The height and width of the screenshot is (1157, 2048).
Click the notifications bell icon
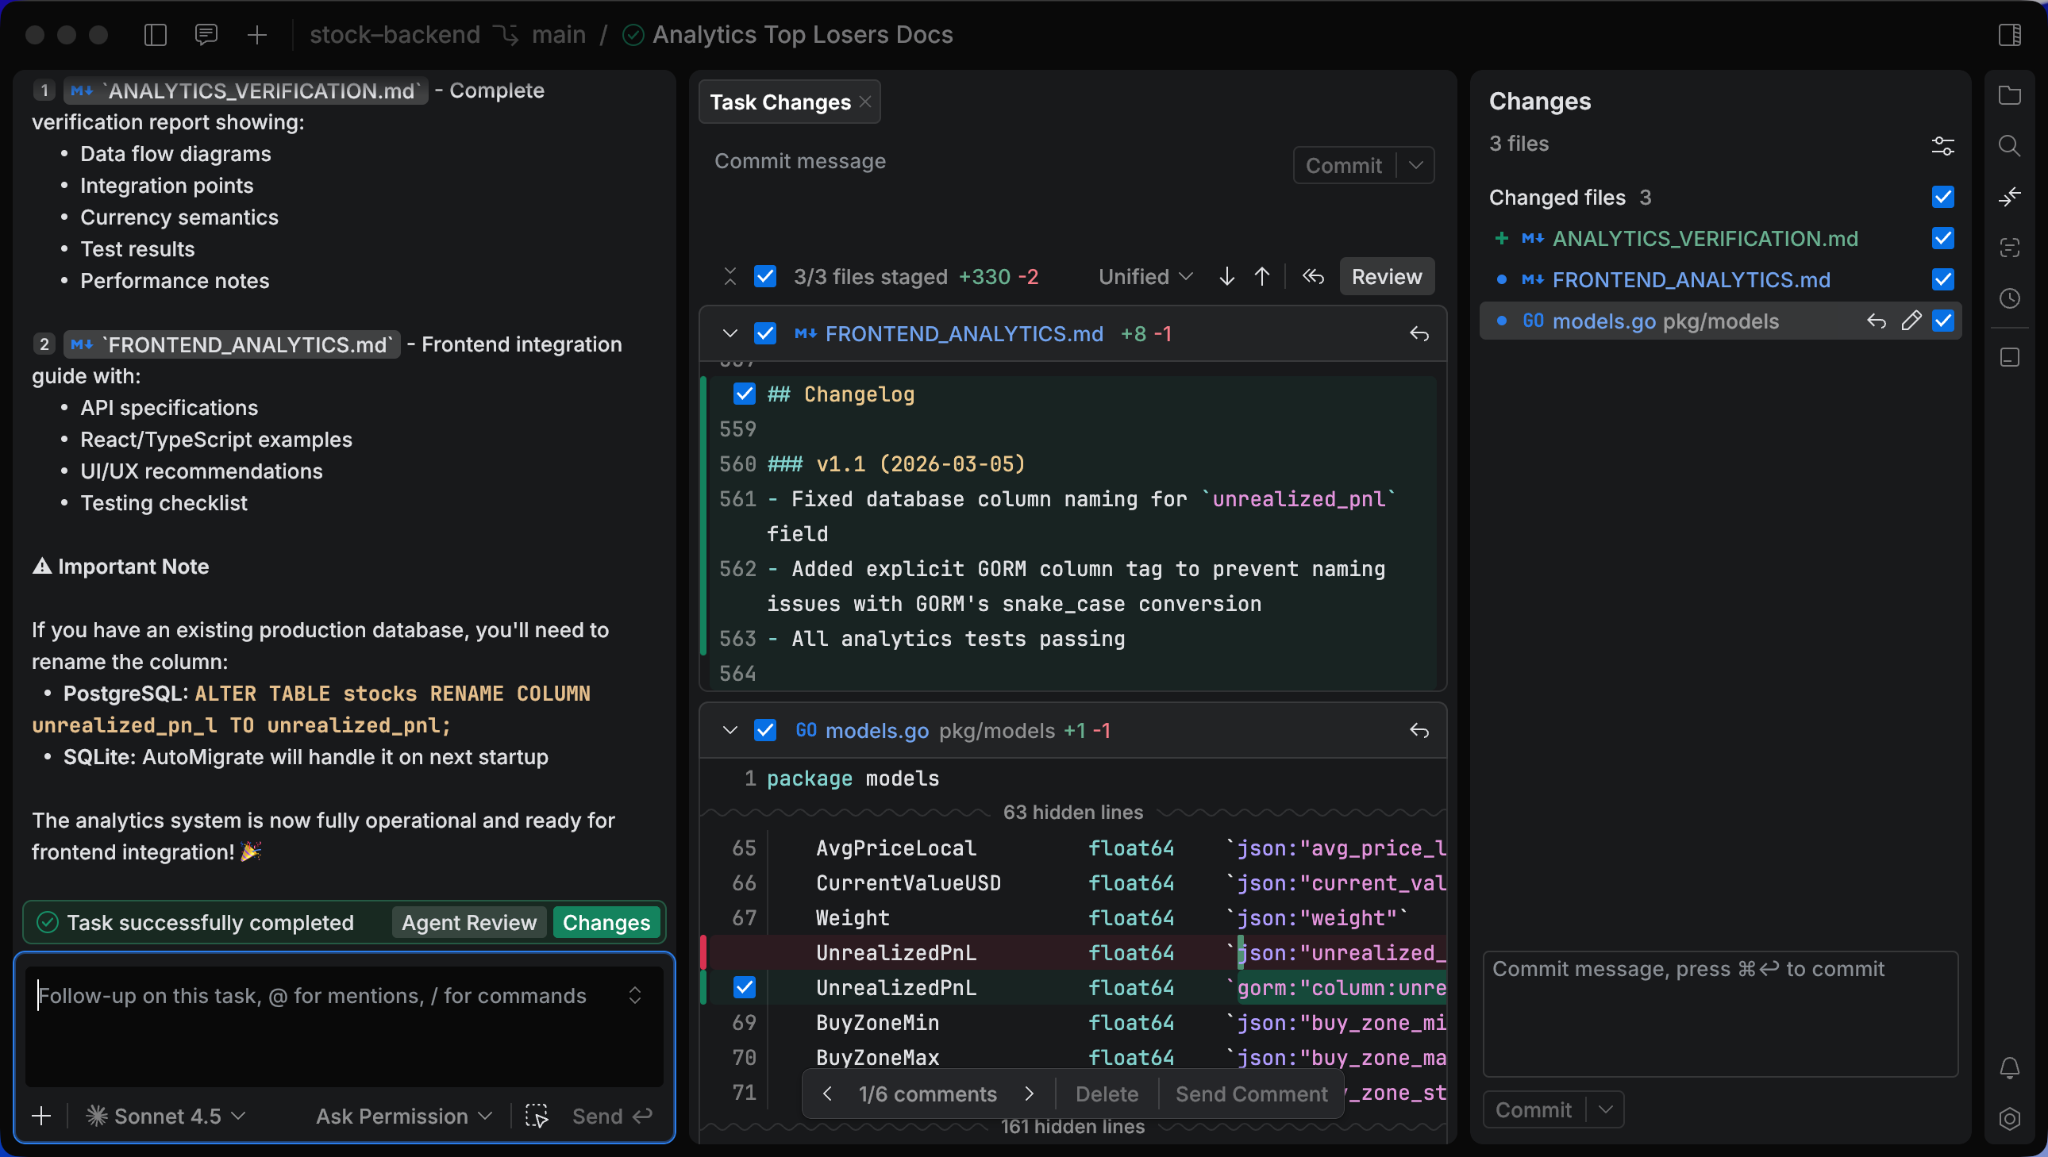2009,1067
